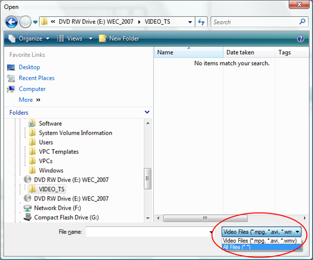Screen dimensions: 313x260
Task: Click the blue Help question mark icon
Action: click(x=301, y=38)
